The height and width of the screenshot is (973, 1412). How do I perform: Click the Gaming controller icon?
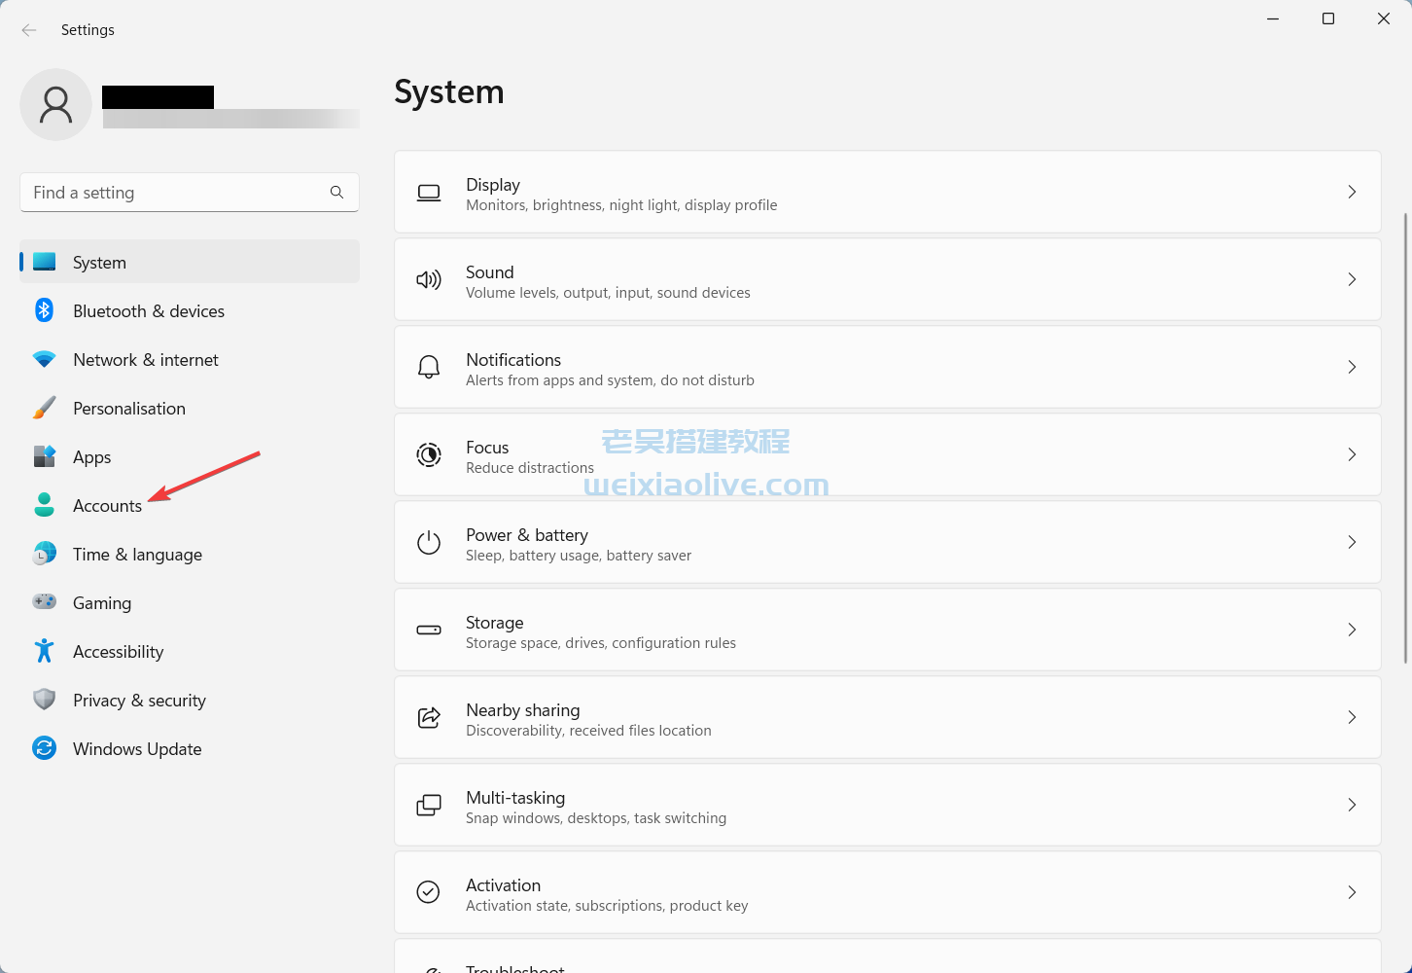44,602
